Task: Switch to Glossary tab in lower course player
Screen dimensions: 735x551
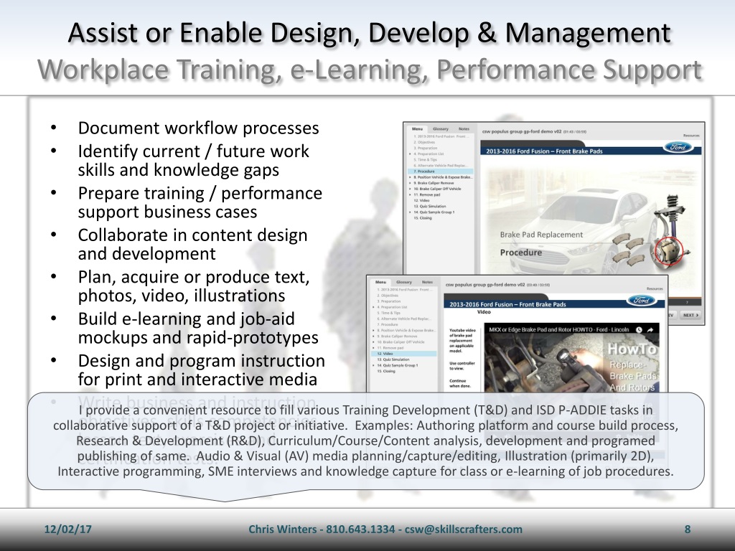Action: coord(404,282)
